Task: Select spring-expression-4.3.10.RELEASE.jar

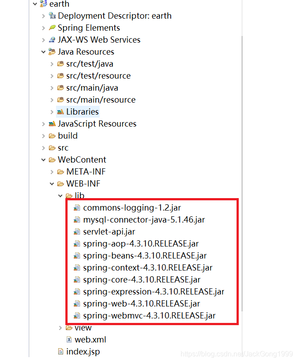Action: coord(154,292)
